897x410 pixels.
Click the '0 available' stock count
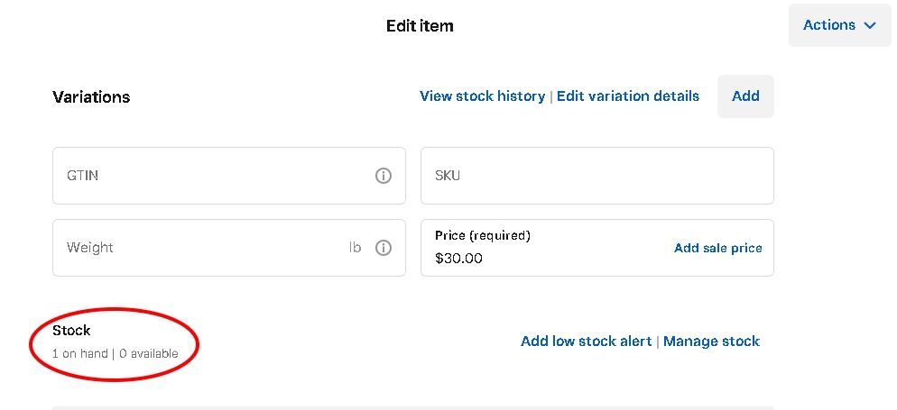coord(149,354)
